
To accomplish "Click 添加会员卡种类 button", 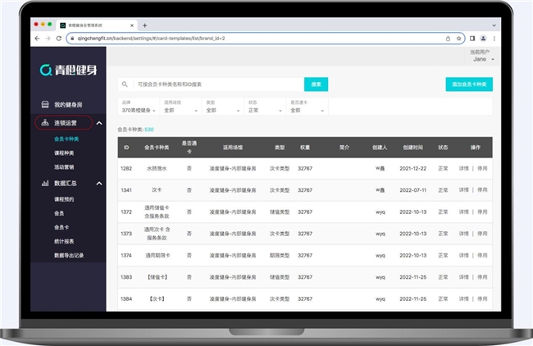I will point(469,84).
